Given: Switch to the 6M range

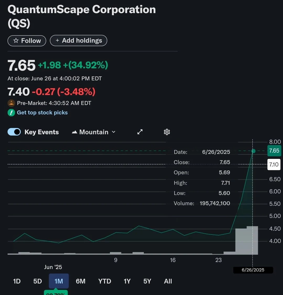Looking at the screenshot, I should click(x=81, y=281).
